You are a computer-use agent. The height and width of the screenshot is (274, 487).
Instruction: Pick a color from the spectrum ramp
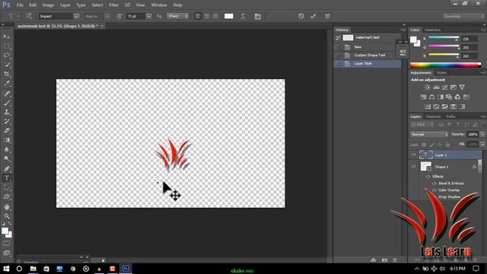coord(445,65)
